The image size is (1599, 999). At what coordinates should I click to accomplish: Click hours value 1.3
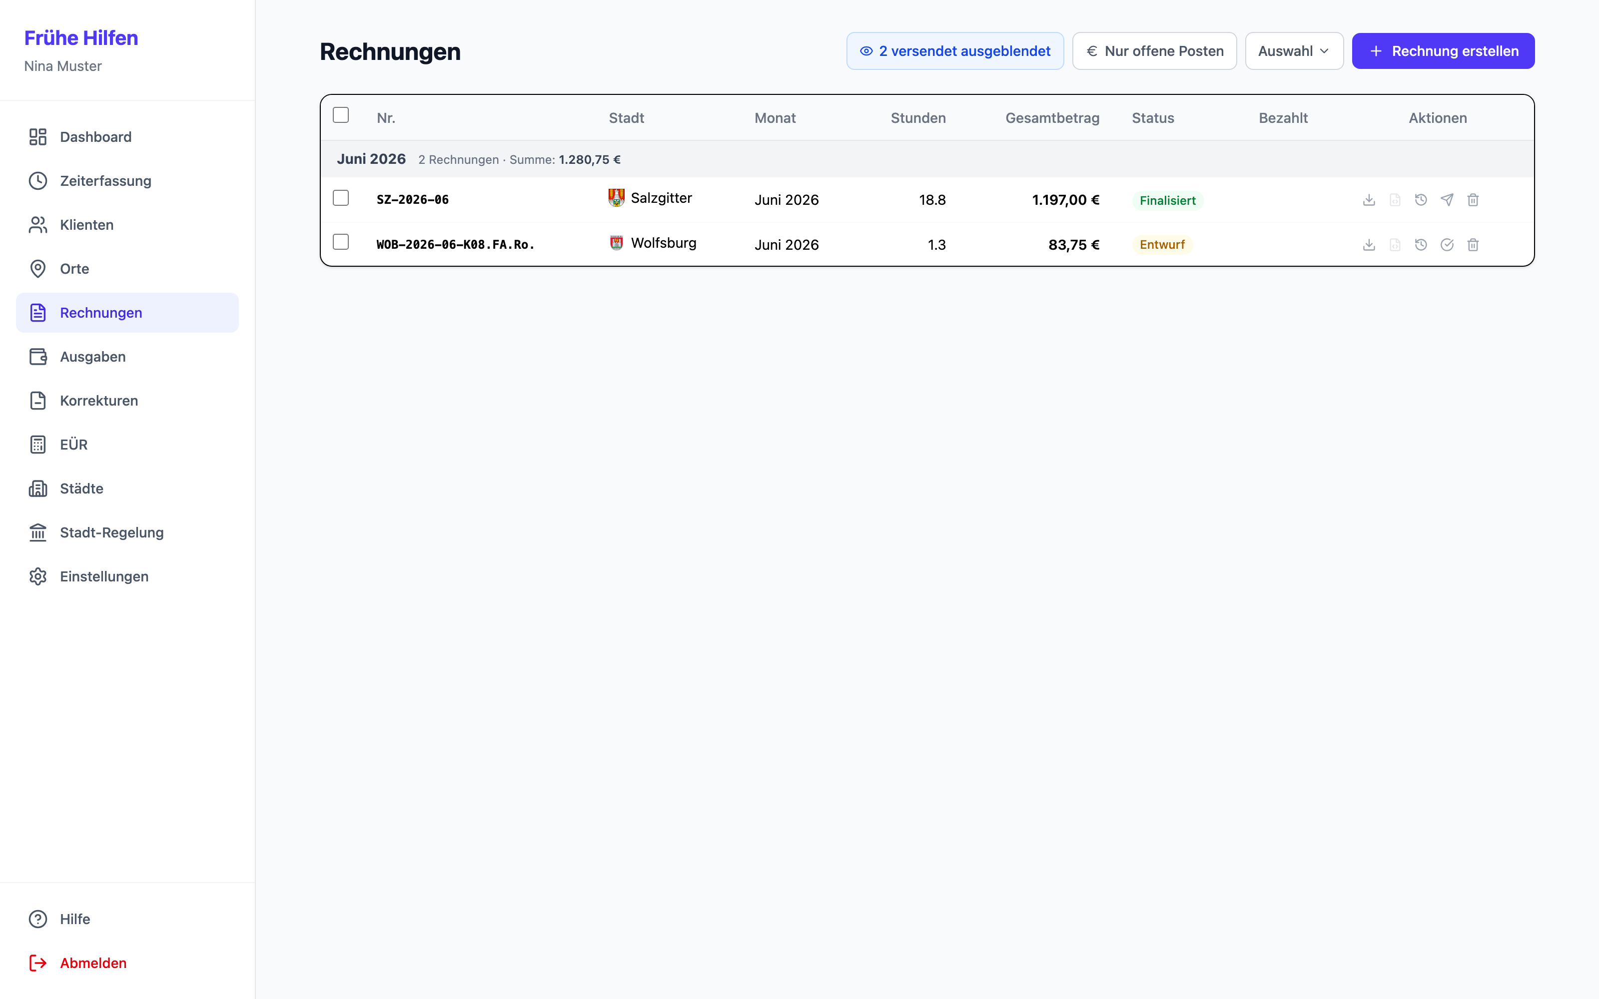(x=937, y=244)
